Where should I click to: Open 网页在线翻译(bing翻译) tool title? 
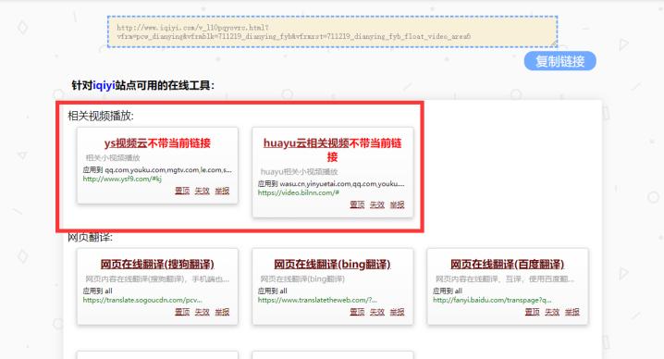click(332, 265)
